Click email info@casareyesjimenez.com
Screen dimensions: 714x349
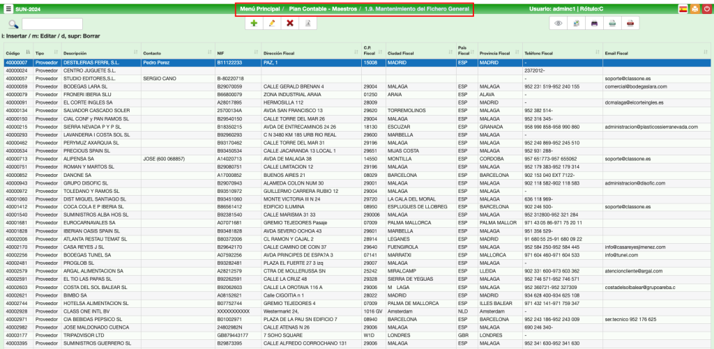point(635,247)
